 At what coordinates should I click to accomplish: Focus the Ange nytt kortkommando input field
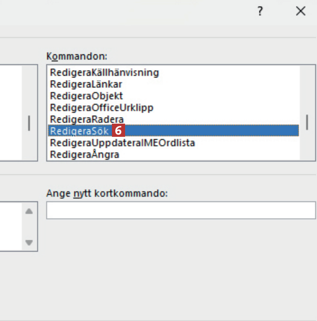coord(181,210)
